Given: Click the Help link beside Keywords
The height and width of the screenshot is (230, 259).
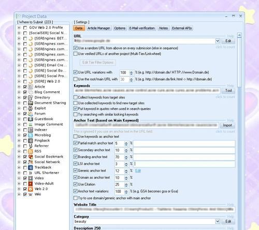Looking at the screenshot, I should pos(231,85).
